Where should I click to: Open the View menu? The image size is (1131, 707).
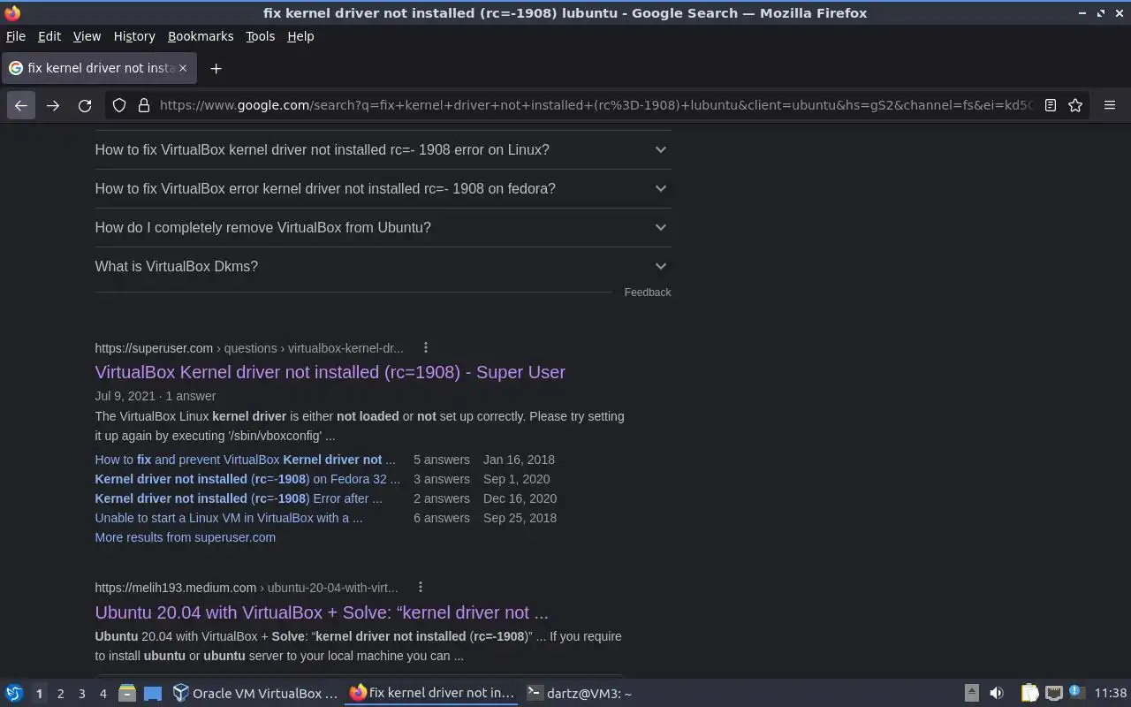[87, 36]
